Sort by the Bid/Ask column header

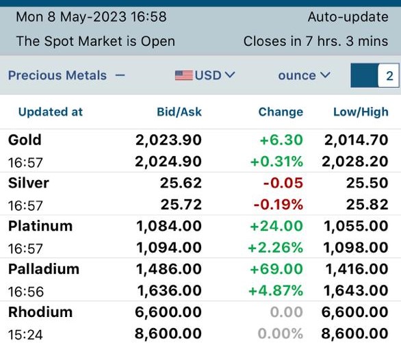[x=179, y=112]
